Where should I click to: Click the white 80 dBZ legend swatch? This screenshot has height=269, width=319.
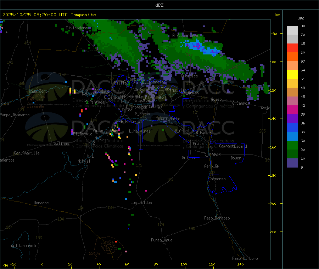pos(292,30)
